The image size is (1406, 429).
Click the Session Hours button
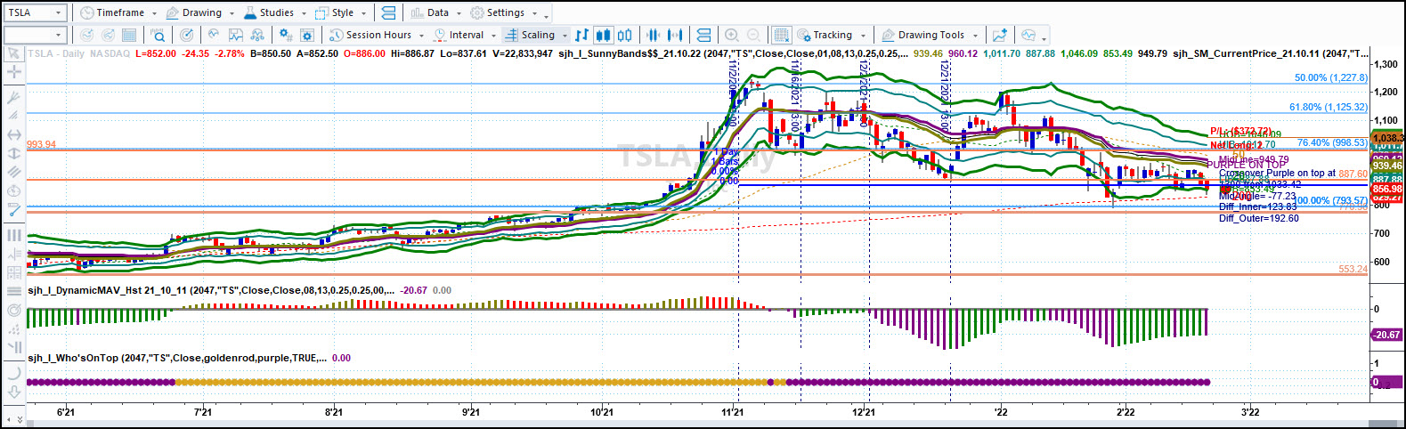[370, 35]
